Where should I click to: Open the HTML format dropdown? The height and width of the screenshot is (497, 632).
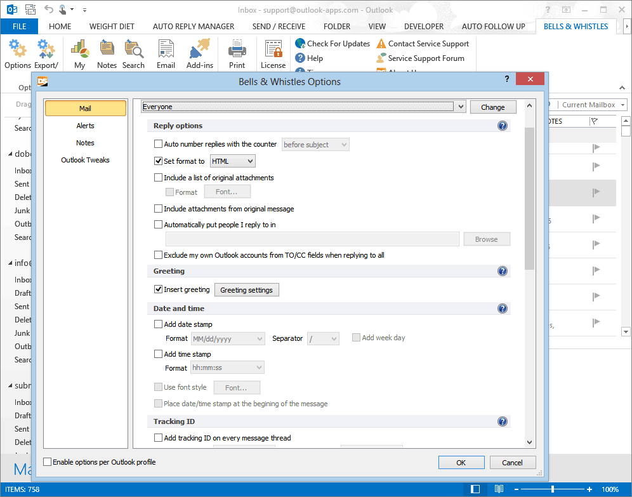pos(233,161)
